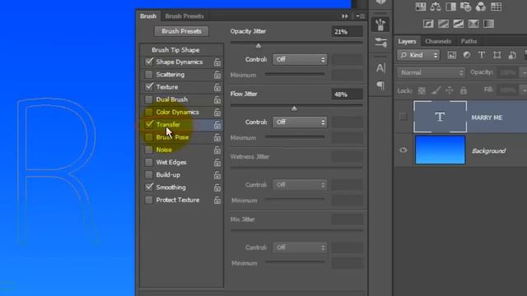Show the MARRY ME layer visibility
This screenshot has height=296, width=527.
coord(403,117)
